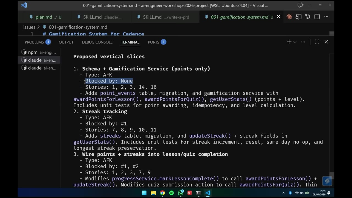352x198 pixels.
Task: Close the terminal panel
Action: pos(326,42)
